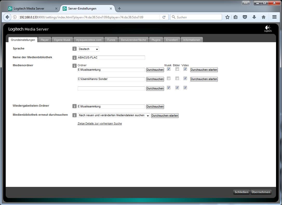This screenshot has height=205, width=282.
Task: Toggle Musik checkbox on empty folder row
Action: tap(169, 88)
